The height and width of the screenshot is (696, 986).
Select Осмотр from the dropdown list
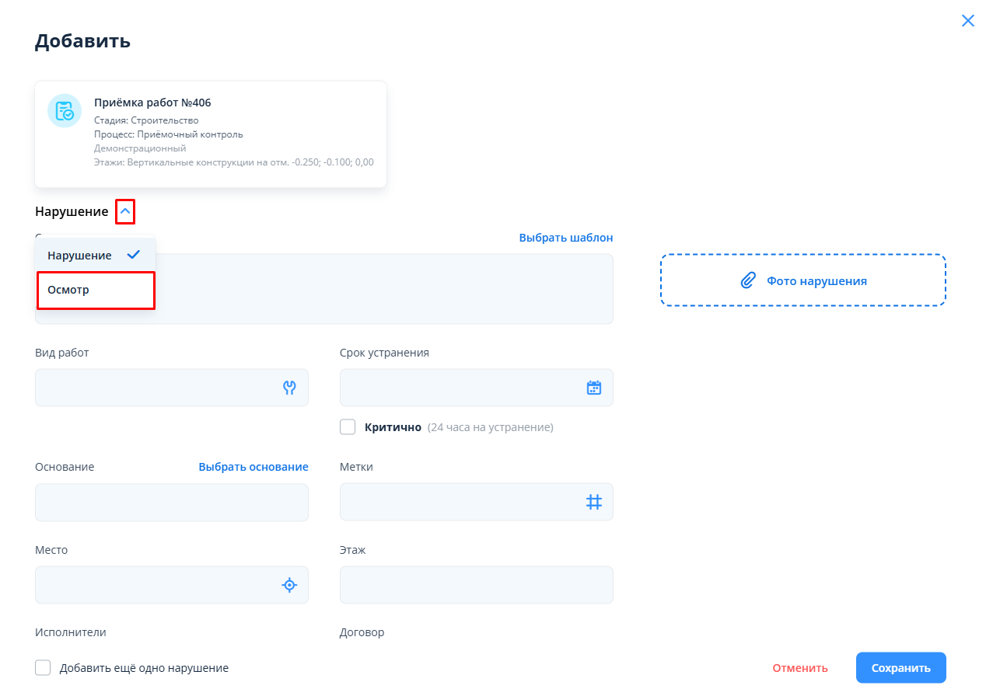pos(95,290)
